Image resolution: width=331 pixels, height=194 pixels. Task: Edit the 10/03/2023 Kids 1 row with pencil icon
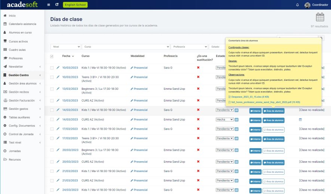point(58,67)
